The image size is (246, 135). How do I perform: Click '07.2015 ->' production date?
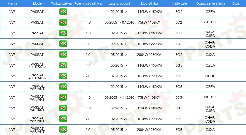[x=119, y=76]
